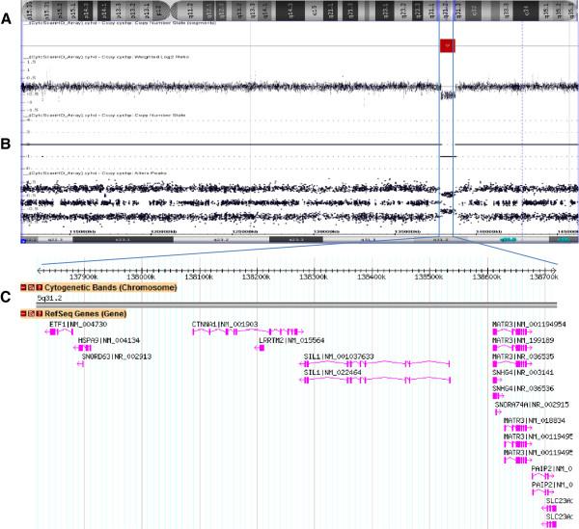Click the SIL1 NM_001037633 transcript glyph
This screenshot has width=579, height=529.
[x=374, y=364]
